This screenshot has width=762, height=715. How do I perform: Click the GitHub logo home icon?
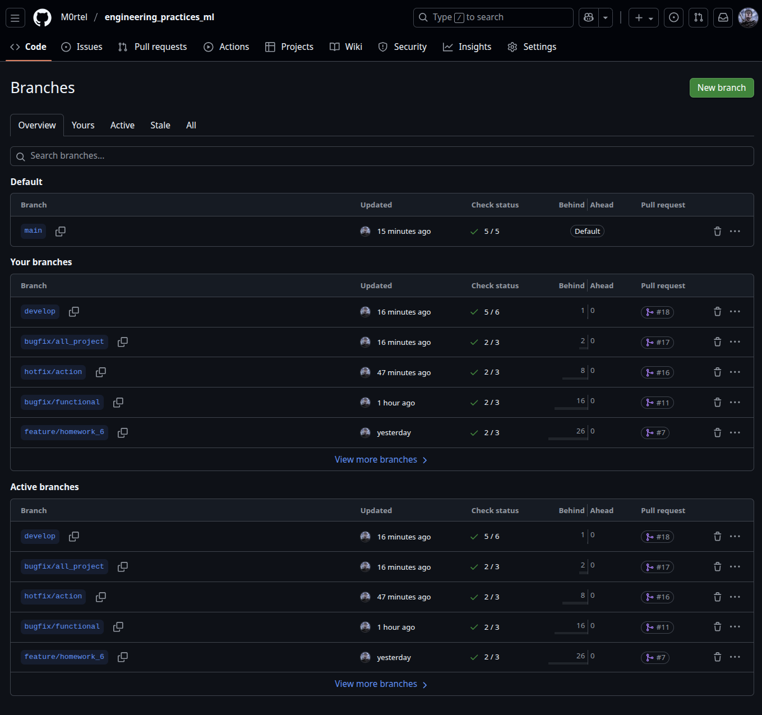pos(42,18)
